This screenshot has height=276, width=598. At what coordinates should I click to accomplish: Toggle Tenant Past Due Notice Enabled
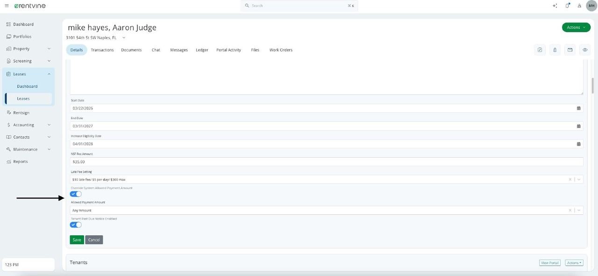click(76, 225)
